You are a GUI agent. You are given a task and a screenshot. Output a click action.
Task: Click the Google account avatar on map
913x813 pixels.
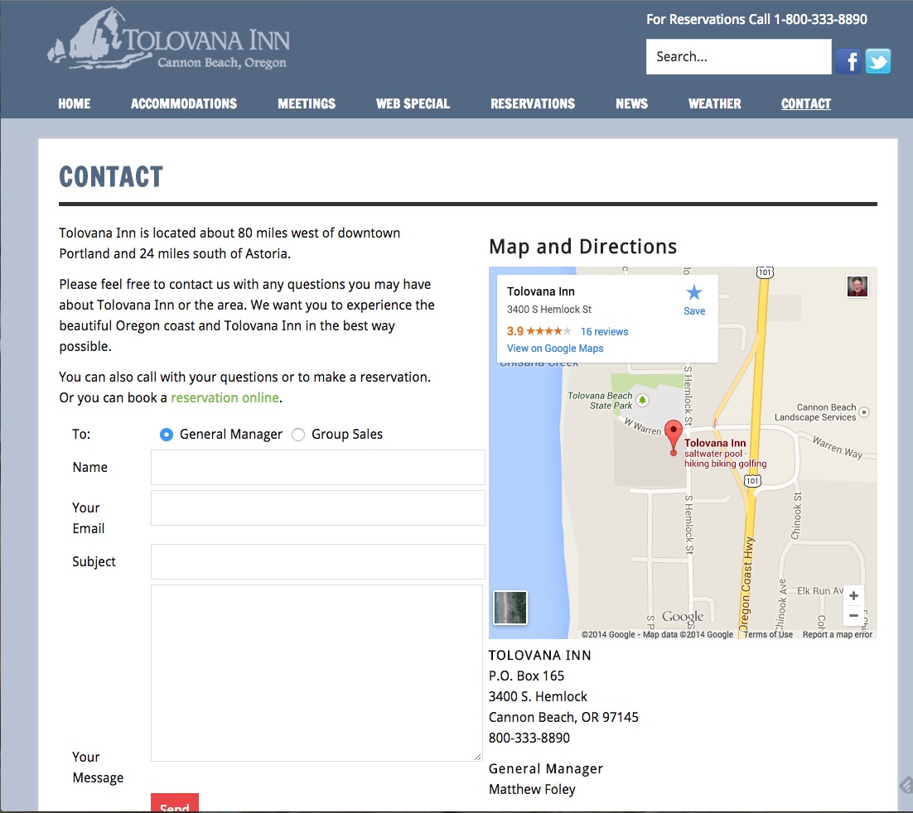point(857,286)
